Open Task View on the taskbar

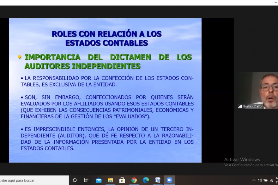coord(86,180)
